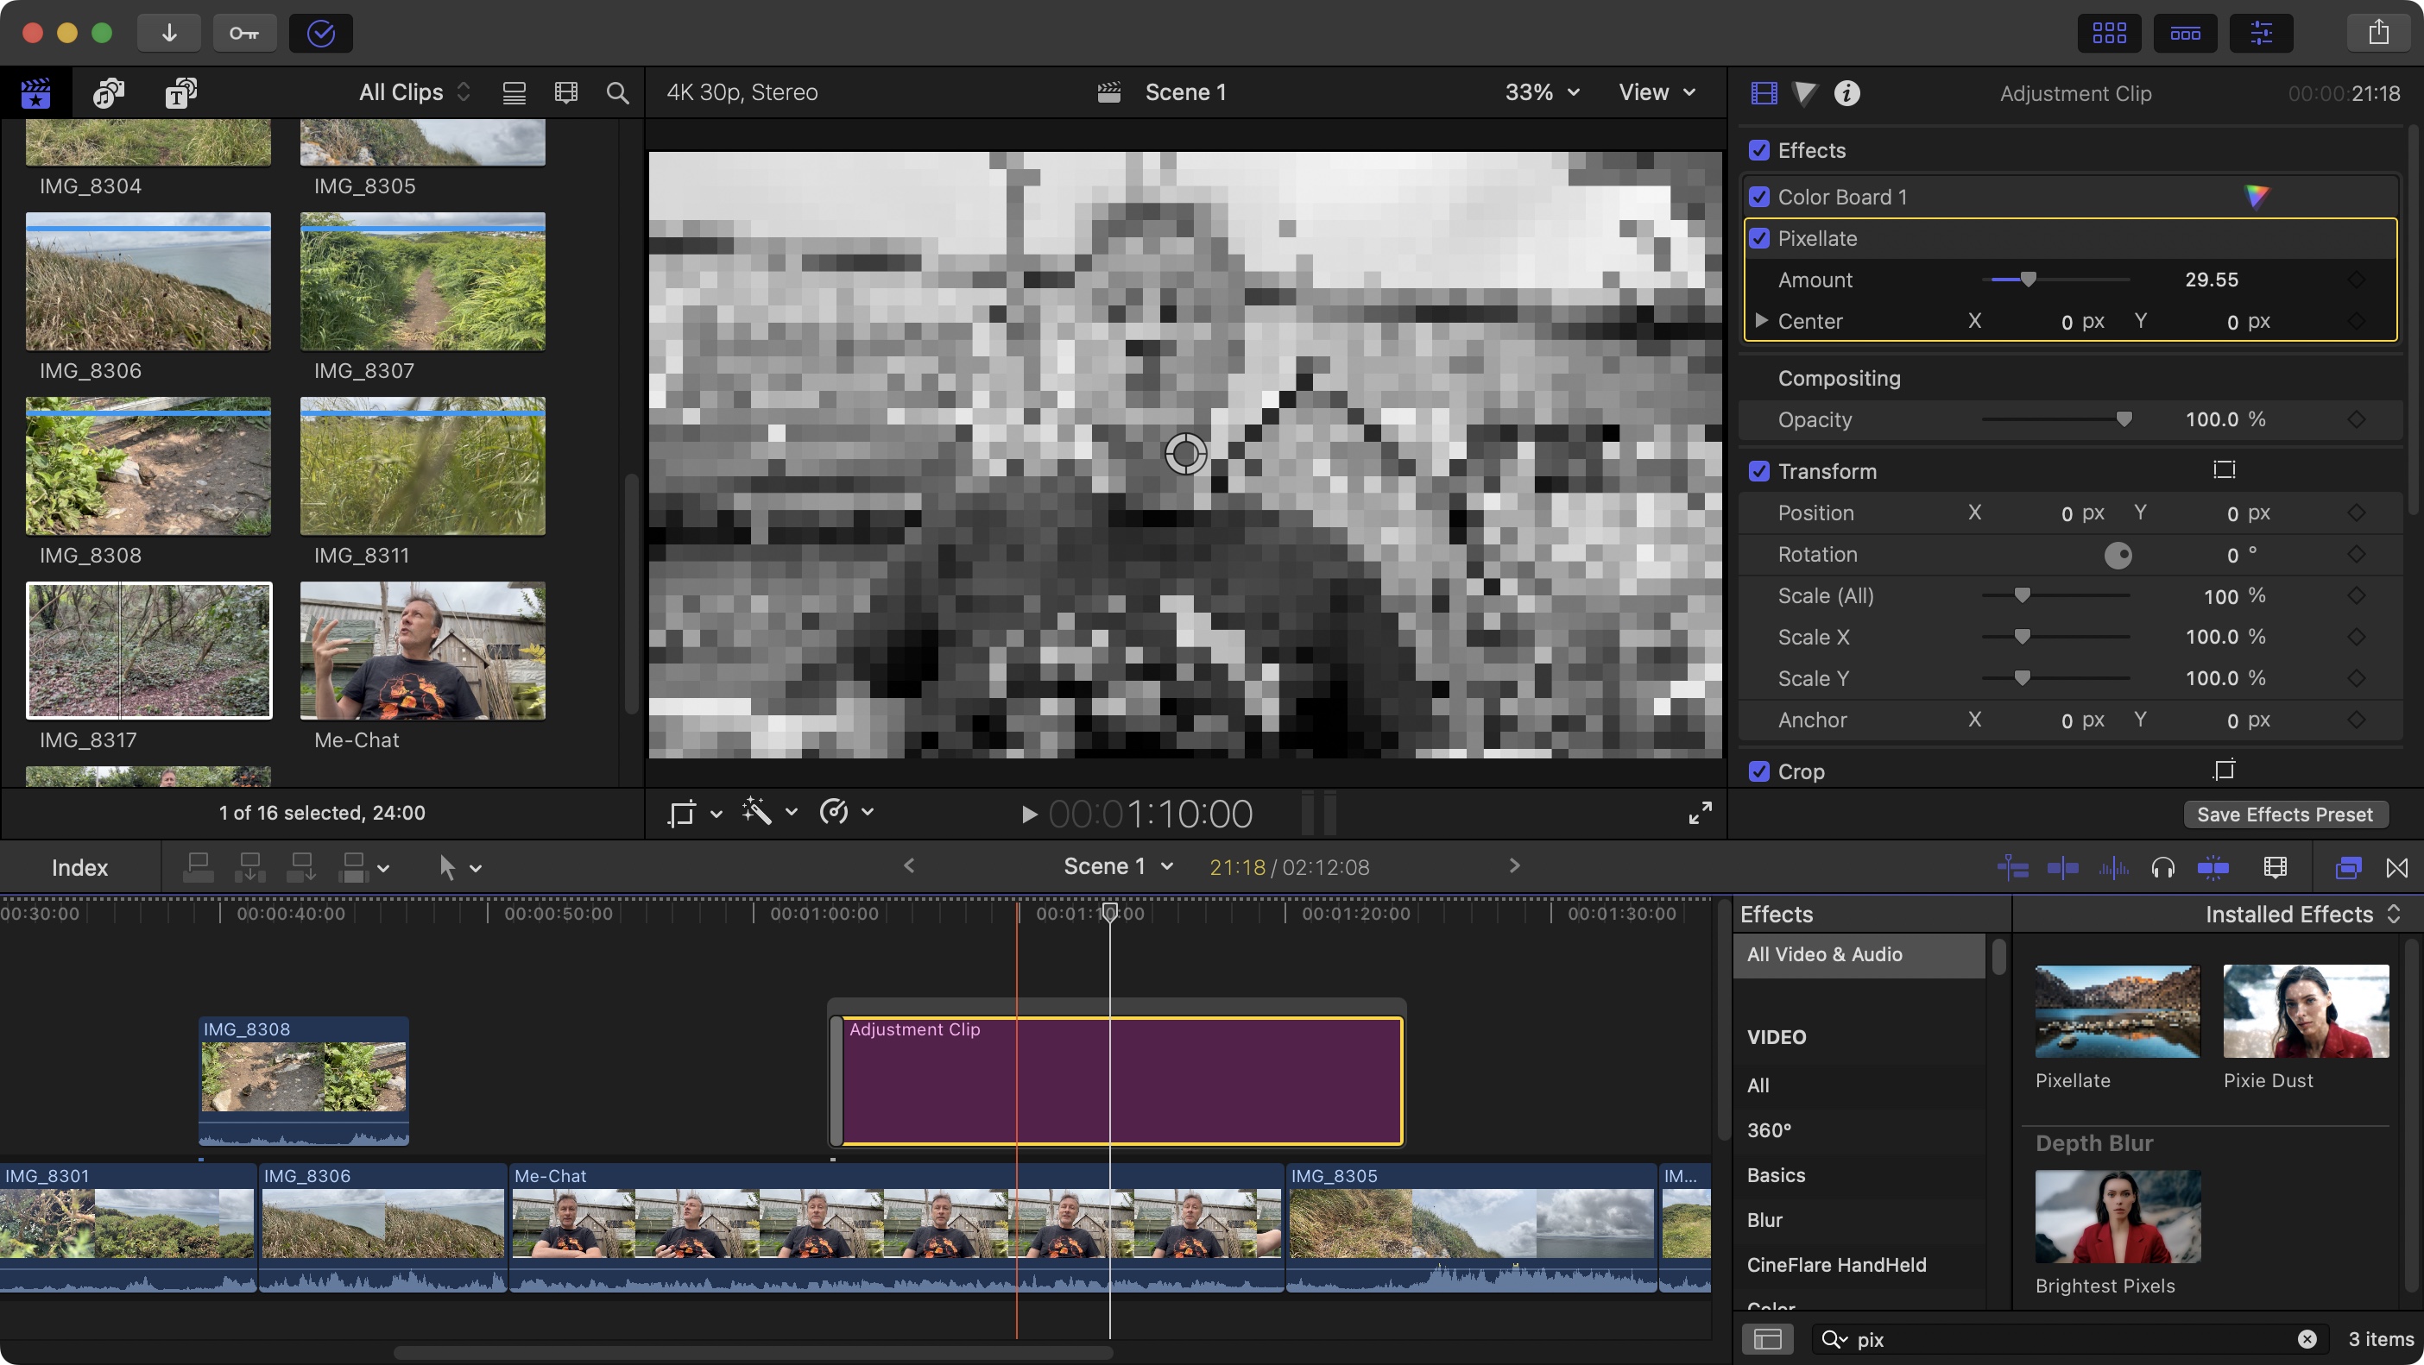The height and width of the screenshot is (1365, 2424).
Task: Select the Blur category in Effects browser
Action: 1764,1220
